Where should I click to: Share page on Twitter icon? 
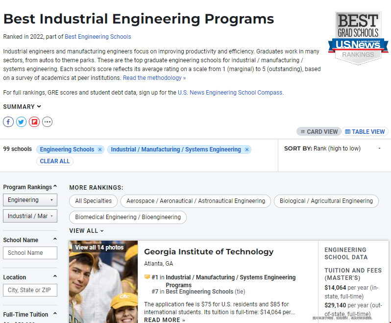click(x=21, y=122)
